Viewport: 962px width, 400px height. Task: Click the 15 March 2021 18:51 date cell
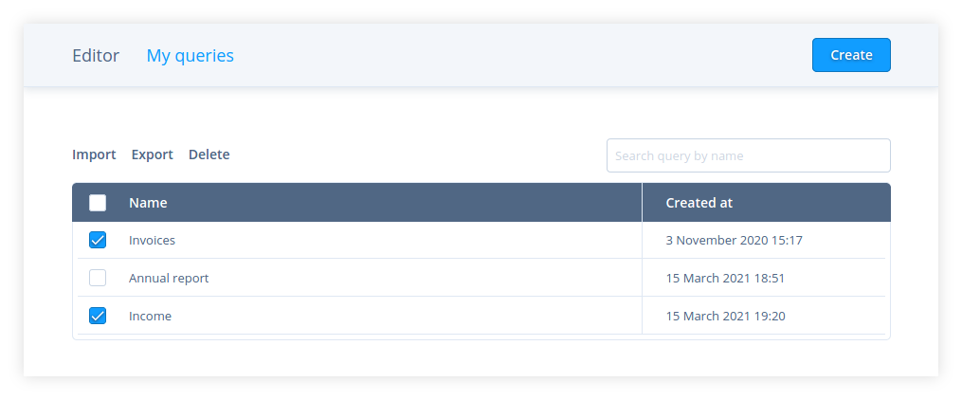coord(725,279)
